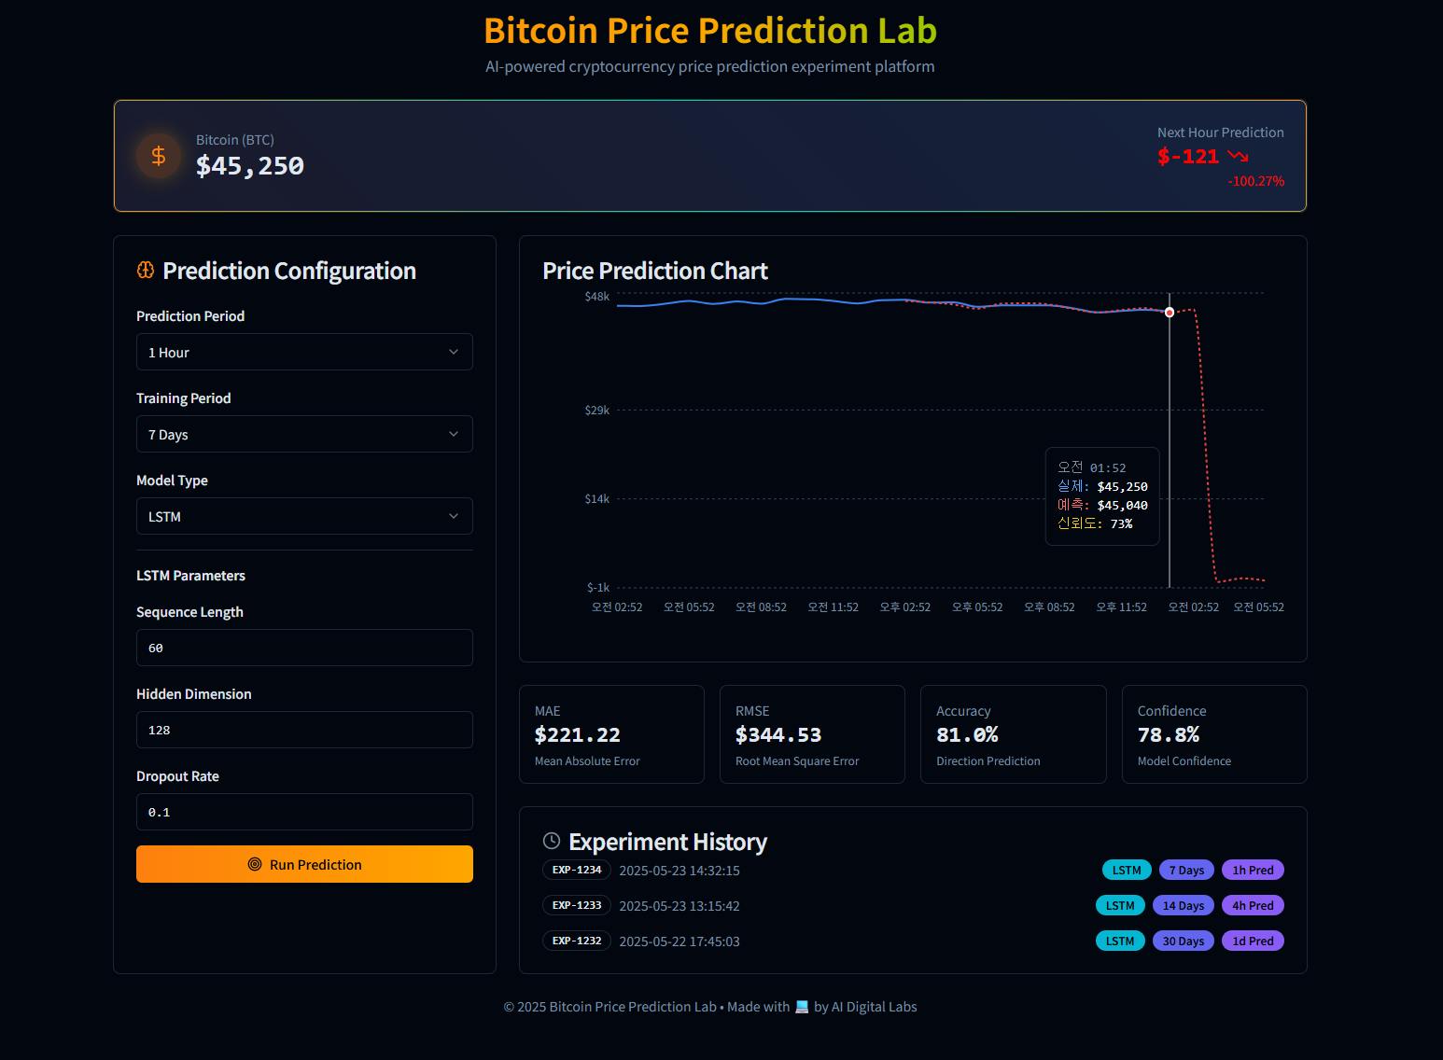Open the Model Type LSTM dropdown
Viewport: 1443px width, 1060px height.
304,517
